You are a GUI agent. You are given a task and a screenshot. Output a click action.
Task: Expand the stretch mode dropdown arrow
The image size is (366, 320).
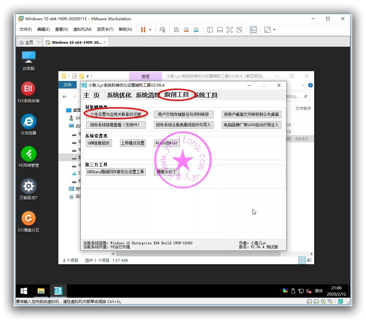point(274,30)
